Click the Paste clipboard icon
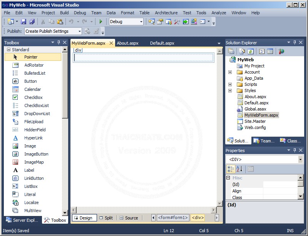Viewport: 308px width, 236px height. coord(60,22)
